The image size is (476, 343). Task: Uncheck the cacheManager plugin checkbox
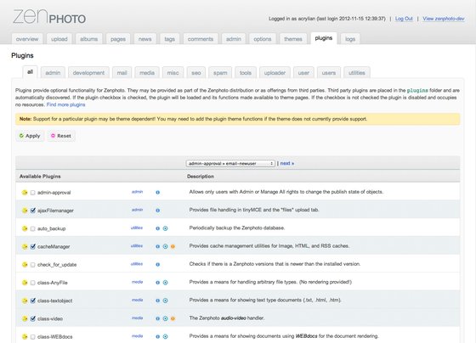coord(33,246)
